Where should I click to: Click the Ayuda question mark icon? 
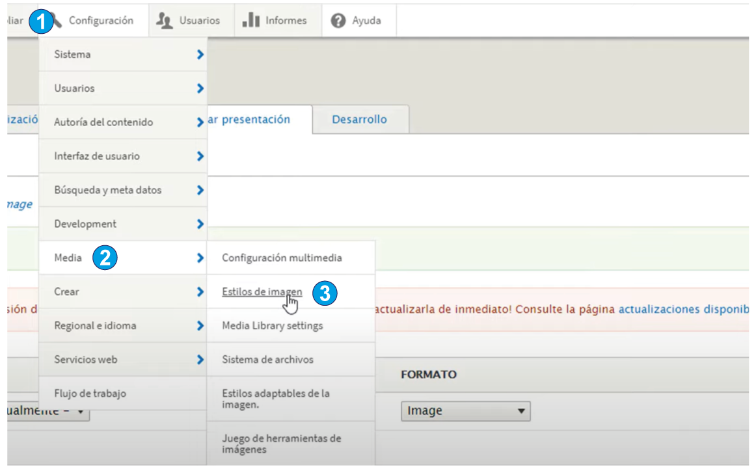tap(338, 21)
